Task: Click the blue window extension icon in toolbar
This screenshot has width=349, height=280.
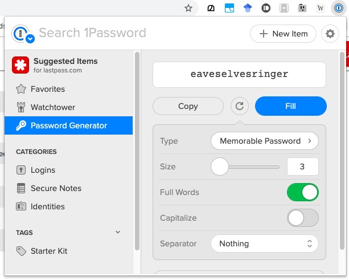Action: tap(229, 8)
